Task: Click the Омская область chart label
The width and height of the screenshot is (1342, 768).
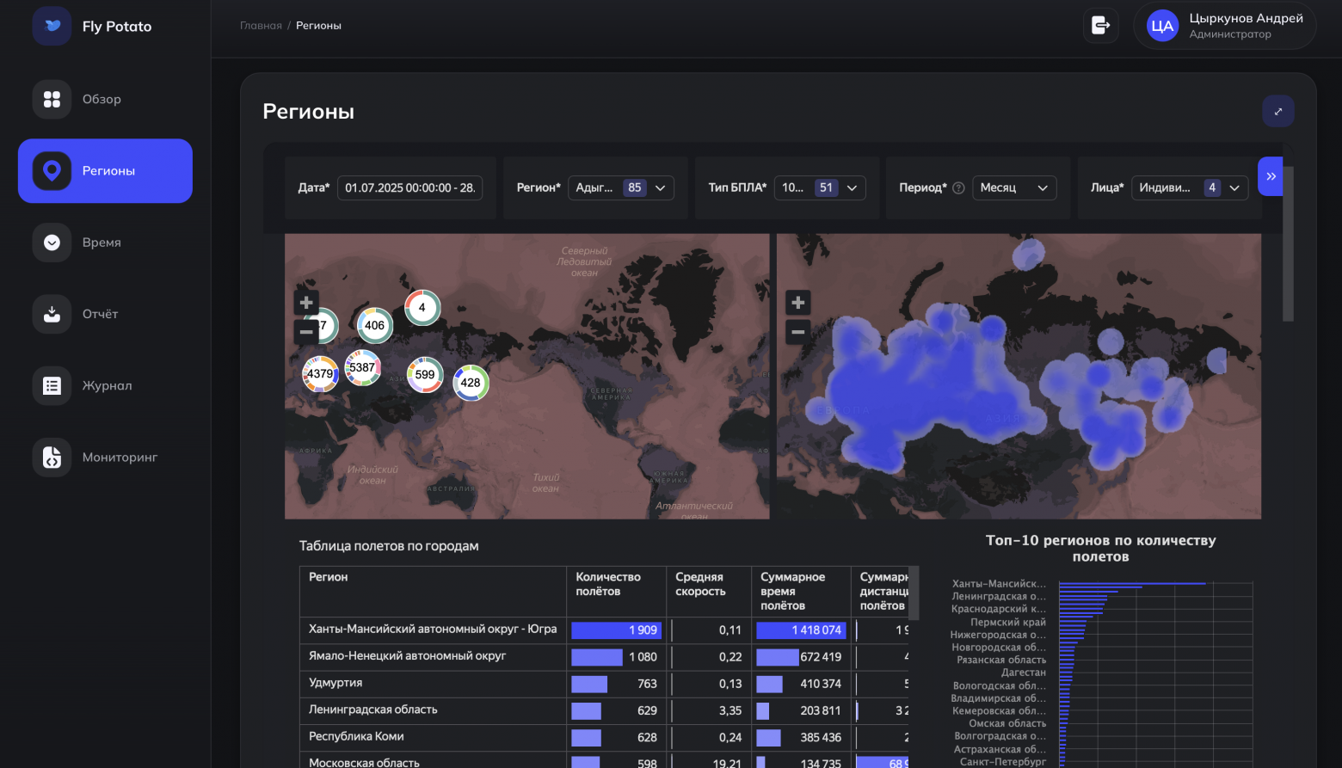Action: pyautogui.click(x=1007, y=723)
